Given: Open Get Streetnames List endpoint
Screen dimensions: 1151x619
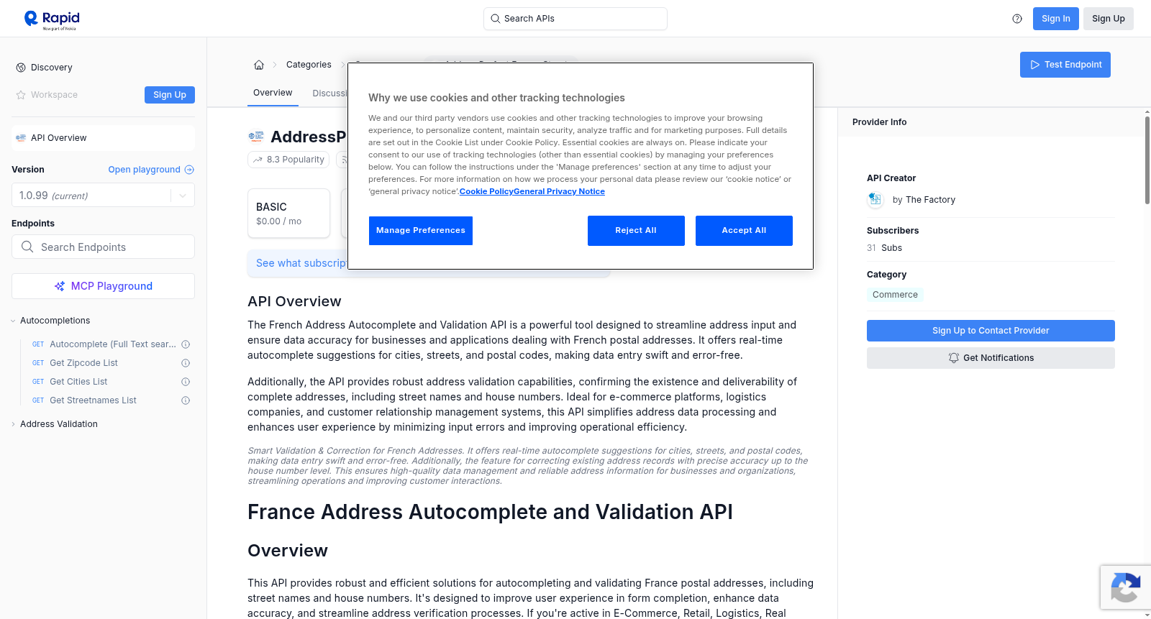Looking at the screenshot, I should point(93,400).
